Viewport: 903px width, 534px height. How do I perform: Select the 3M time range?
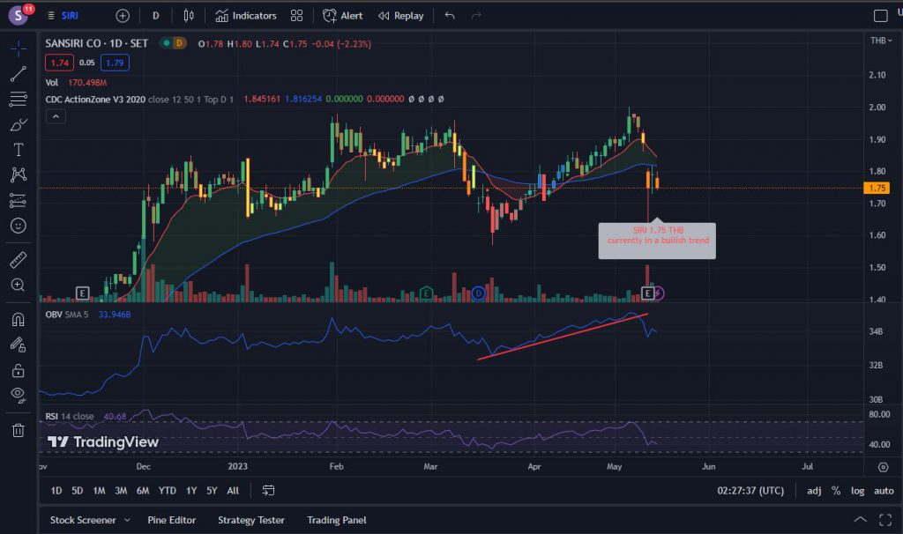(121, 491)
